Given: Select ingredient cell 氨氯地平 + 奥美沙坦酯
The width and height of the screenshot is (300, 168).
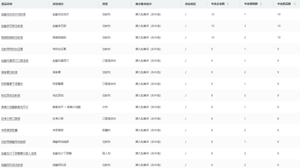Looking at the screenshot, I should (x=66, y=107).
